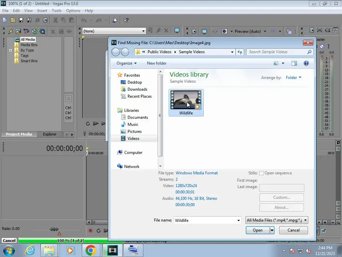The width and height of the screenshot is (342, 257).
Task: Click the Save As floppy icon with question mark
Action: pos(29,20)
